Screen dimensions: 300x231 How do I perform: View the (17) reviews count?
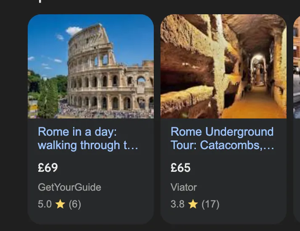coord(211,205)
